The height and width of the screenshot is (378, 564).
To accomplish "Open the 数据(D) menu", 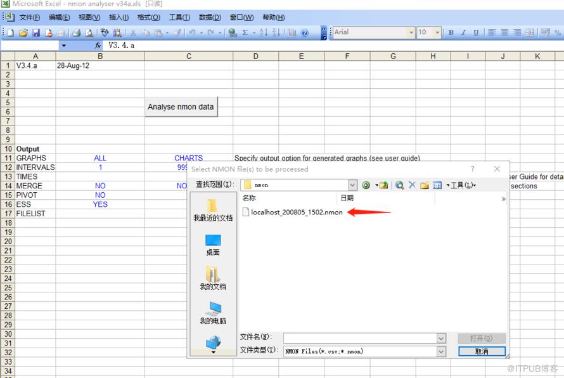I will 210,17.
